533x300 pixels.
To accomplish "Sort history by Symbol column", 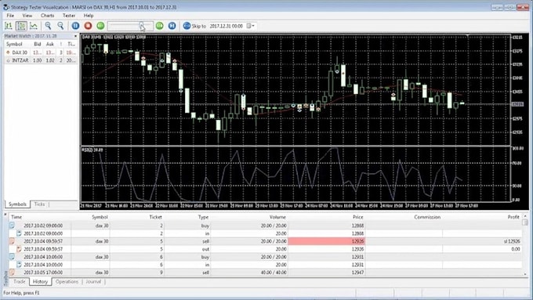I will [100, 217].
